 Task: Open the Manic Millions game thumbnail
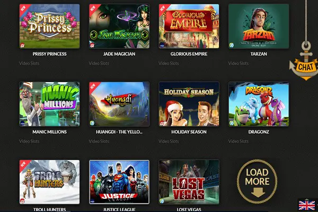tap(49, 104)
